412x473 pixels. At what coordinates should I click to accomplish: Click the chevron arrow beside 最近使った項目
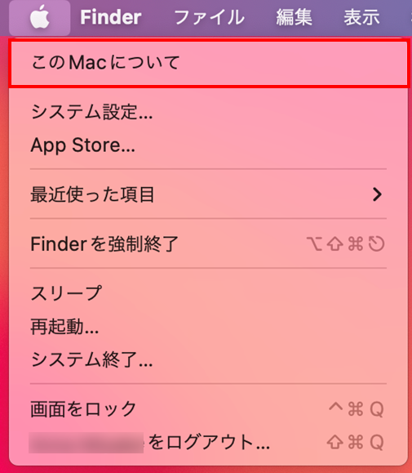point(377,194)
